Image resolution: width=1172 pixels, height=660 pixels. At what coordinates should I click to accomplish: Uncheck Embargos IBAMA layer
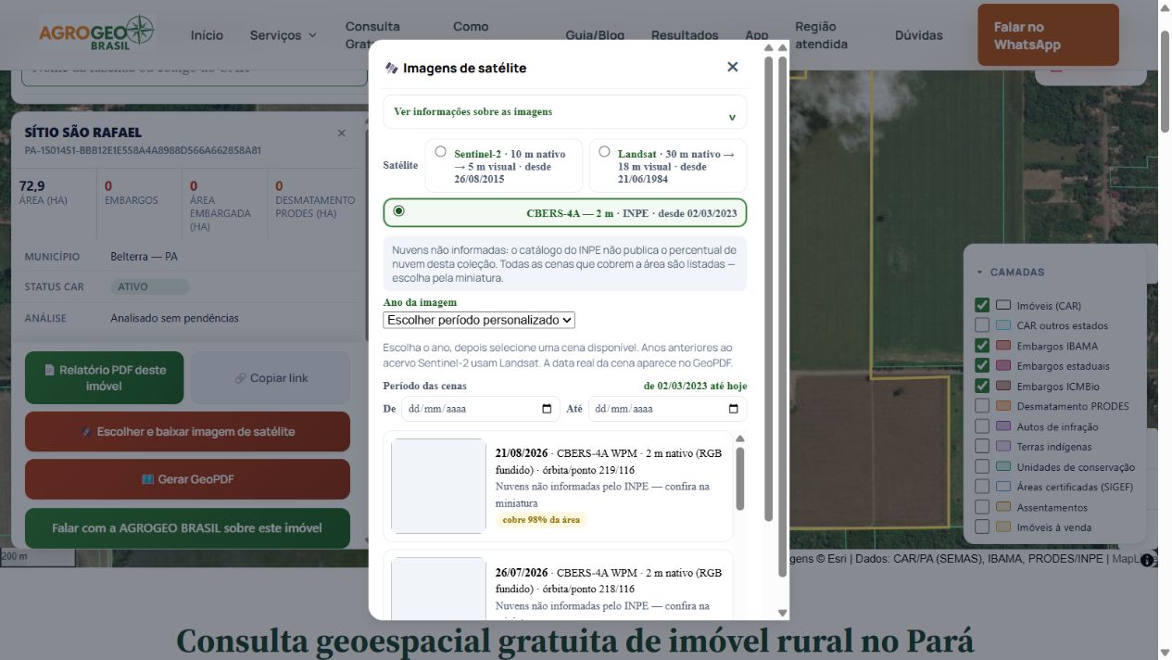pos(982,346)
